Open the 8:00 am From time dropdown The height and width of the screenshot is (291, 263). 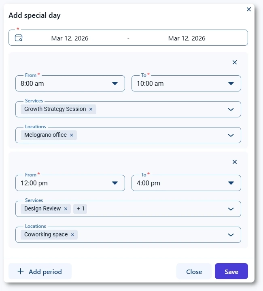(x=115, y=83)
